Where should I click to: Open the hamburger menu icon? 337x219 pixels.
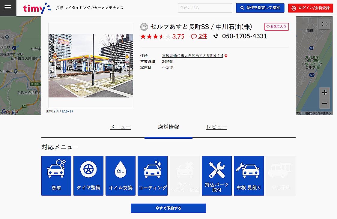point(8,7)
